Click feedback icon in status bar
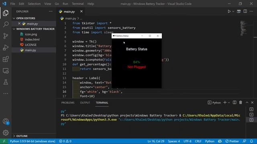Viewport: 257px width, 144px height. (245, 141)
